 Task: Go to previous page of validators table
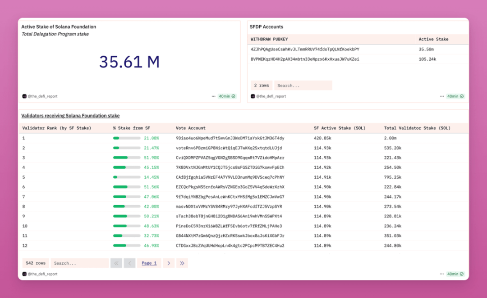[130, 263]
